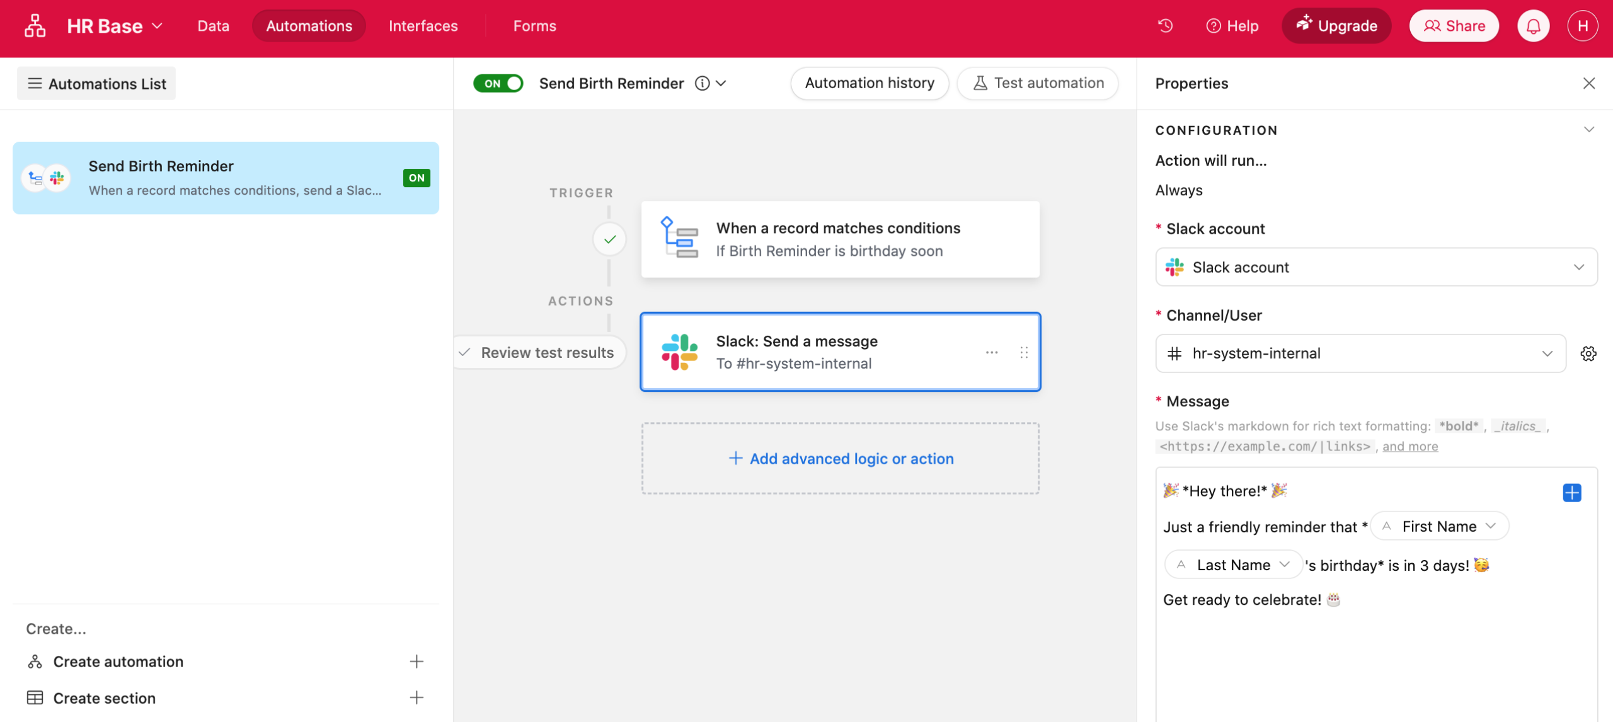
Task: Click the Upgrade button
Action: [1336, 26]
